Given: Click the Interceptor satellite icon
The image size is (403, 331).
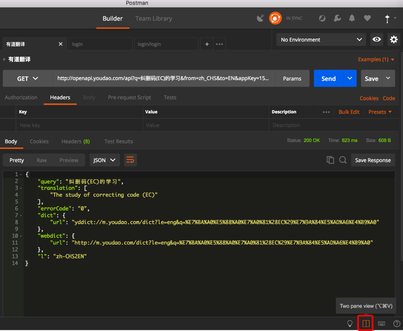Looking at the screenshot, I should tap(260, 18).
